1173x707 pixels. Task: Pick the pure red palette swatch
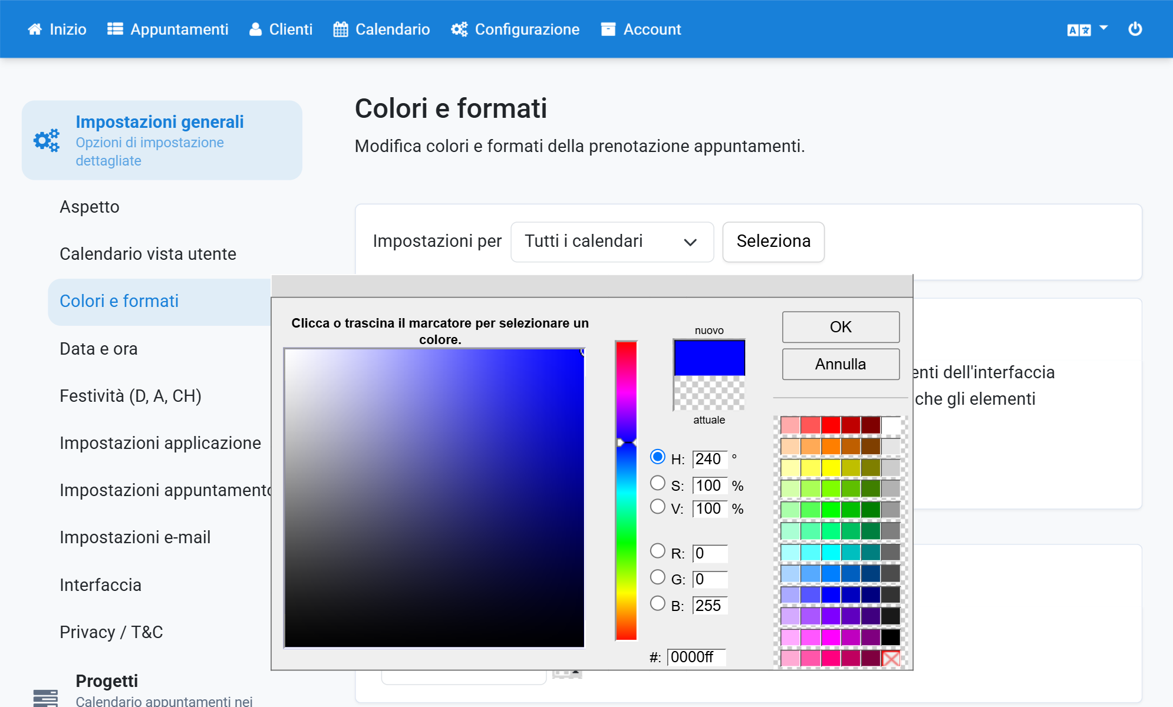[x=831, y=425]
